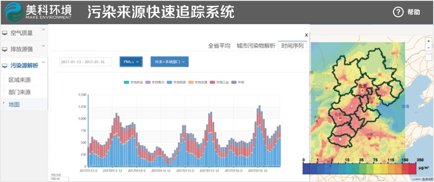Select 部门来源 in the sidebar
434x182 pixels.
tap(20, 92)
